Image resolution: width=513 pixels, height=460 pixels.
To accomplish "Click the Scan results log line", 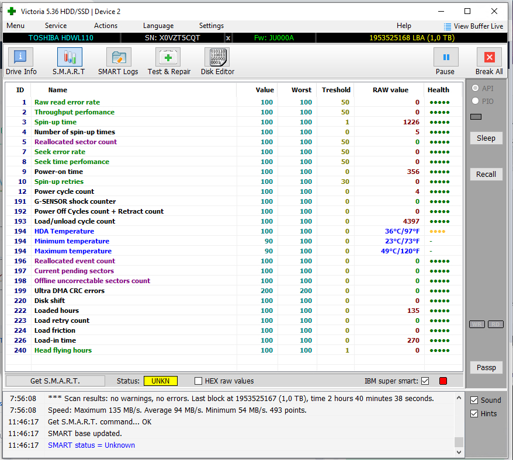I will click(241, 399).
